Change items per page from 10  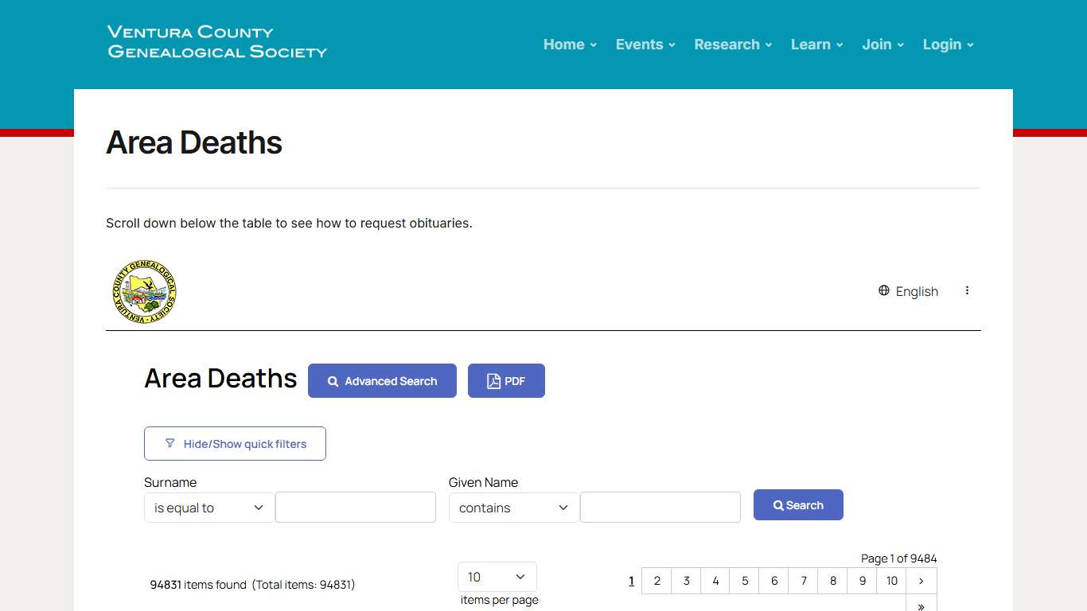[497, 576]
